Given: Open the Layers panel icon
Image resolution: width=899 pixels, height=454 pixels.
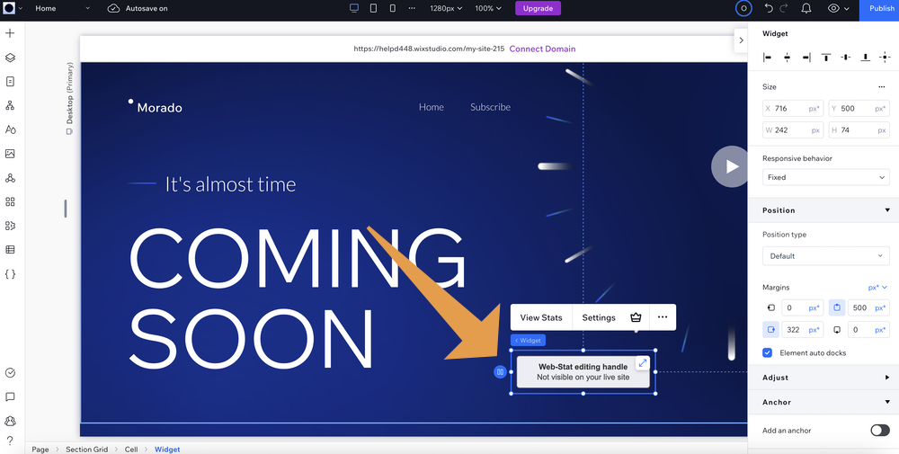Looking at the screenshot, I should point(10,58).
